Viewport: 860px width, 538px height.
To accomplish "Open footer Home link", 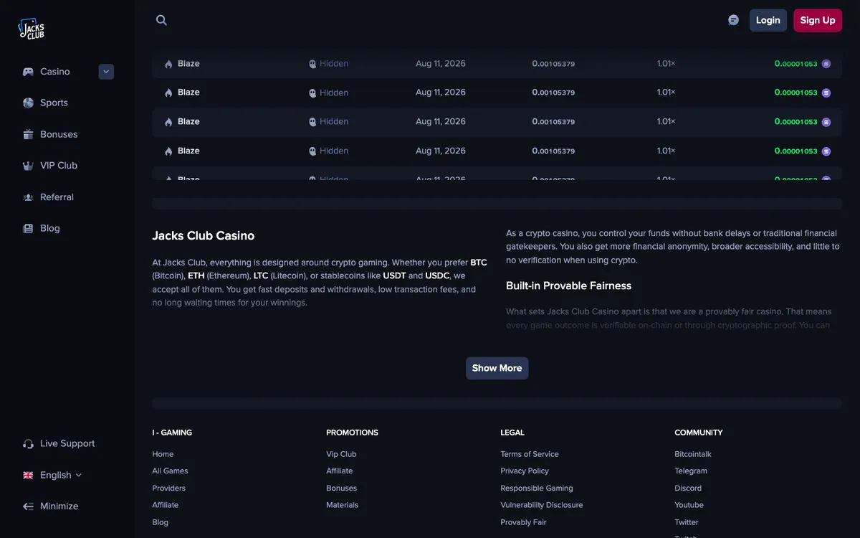I will coord(163,454).
